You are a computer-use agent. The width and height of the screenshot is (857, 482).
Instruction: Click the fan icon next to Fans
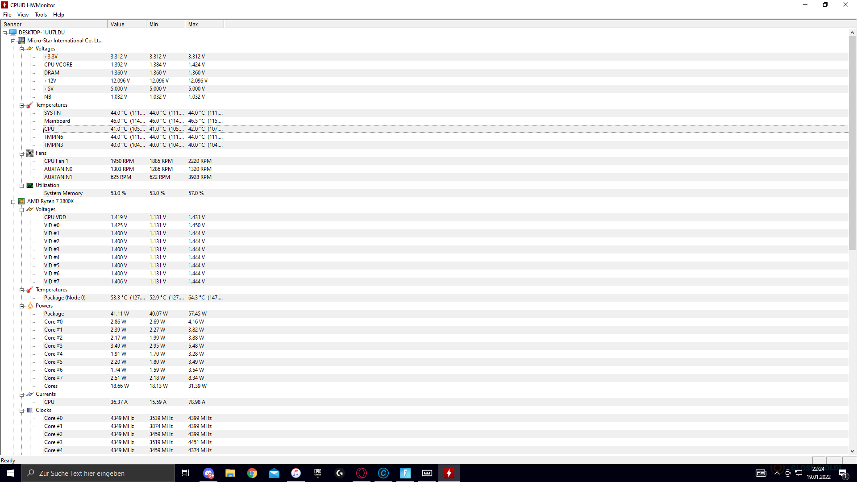[x=30, y=153]
